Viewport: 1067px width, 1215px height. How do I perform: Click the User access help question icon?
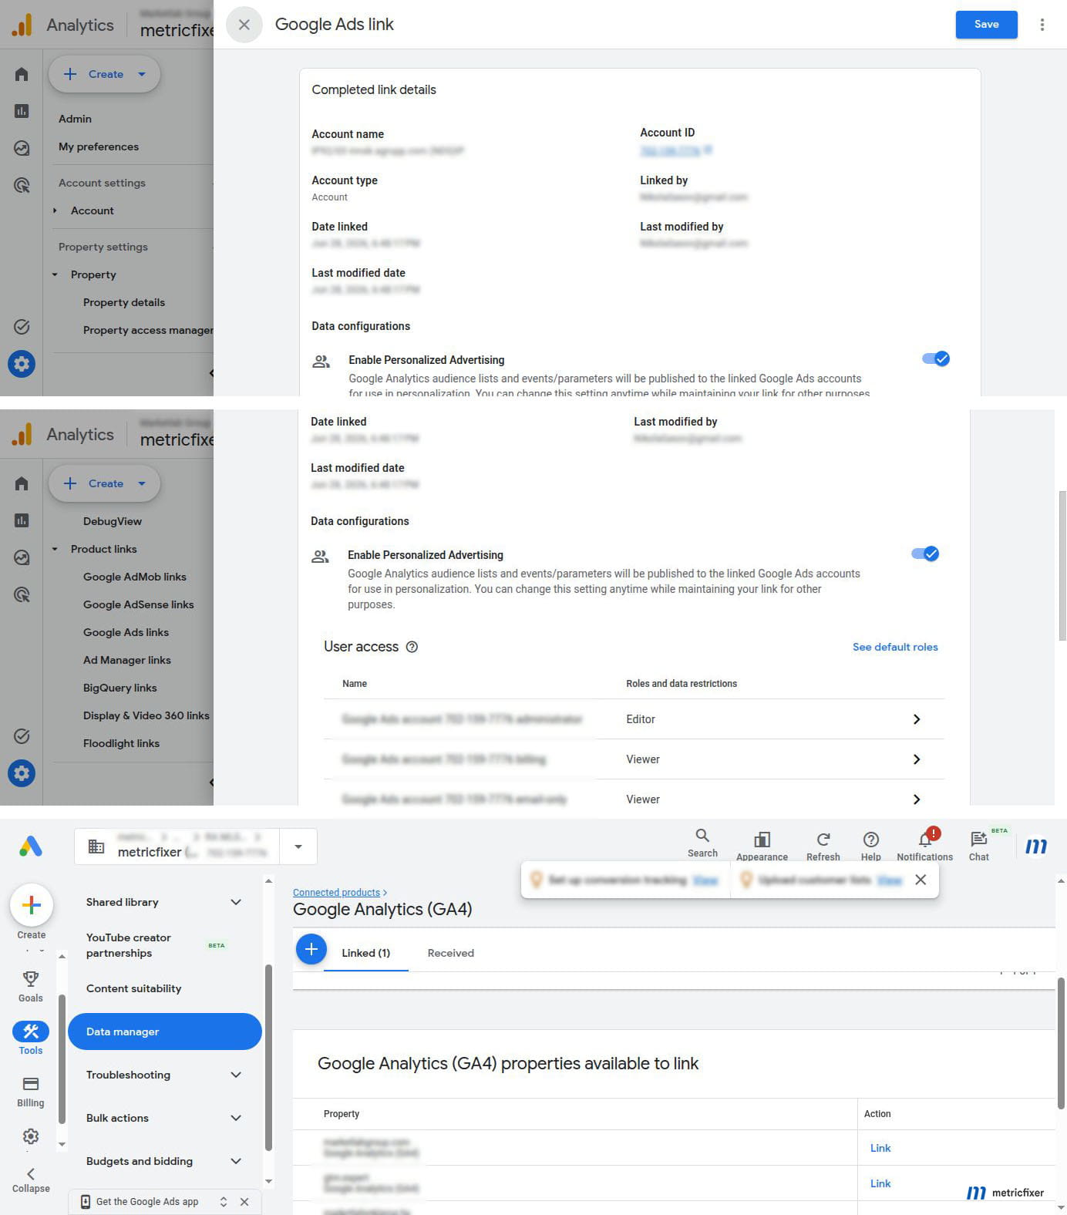(x=412, y=647)
